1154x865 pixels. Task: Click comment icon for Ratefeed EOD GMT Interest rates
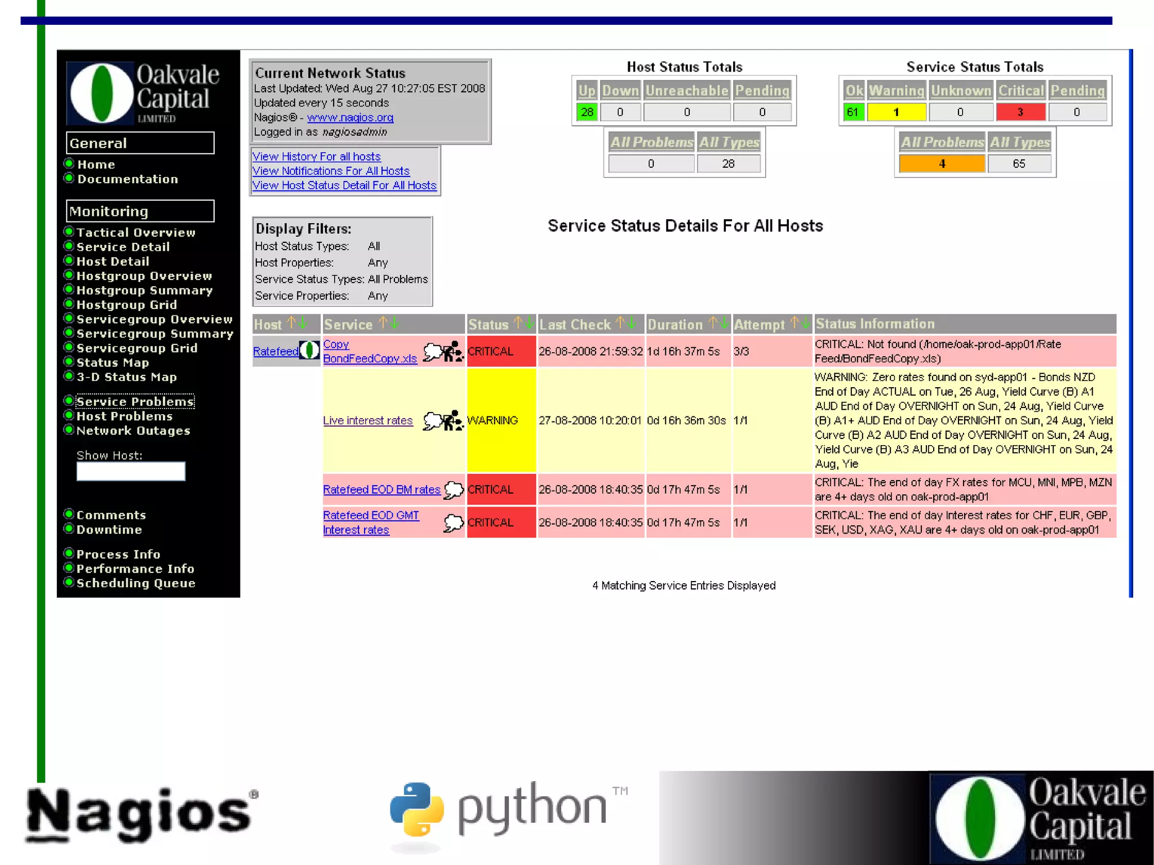click(453, 523)
